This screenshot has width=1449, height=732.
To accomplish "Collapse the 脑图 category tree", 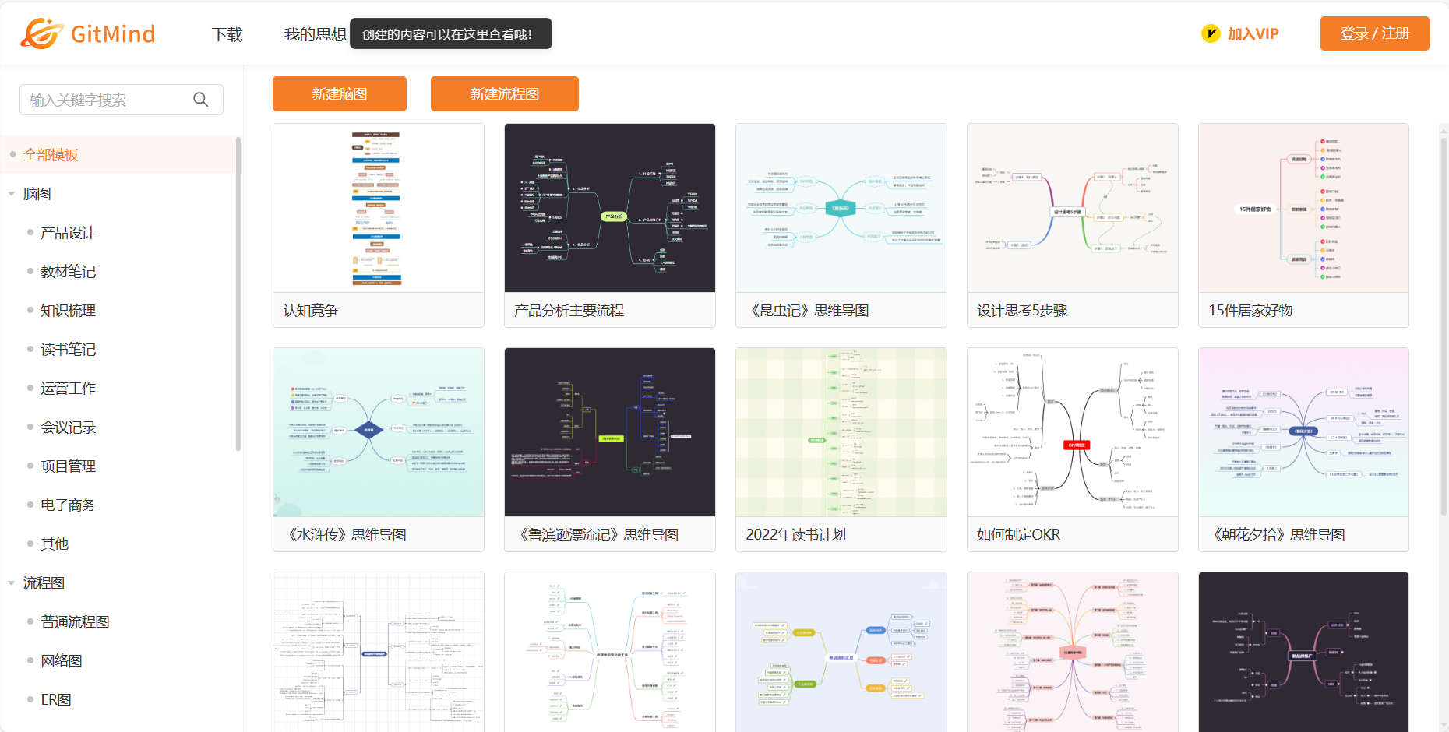I will (x=12, y=194).
